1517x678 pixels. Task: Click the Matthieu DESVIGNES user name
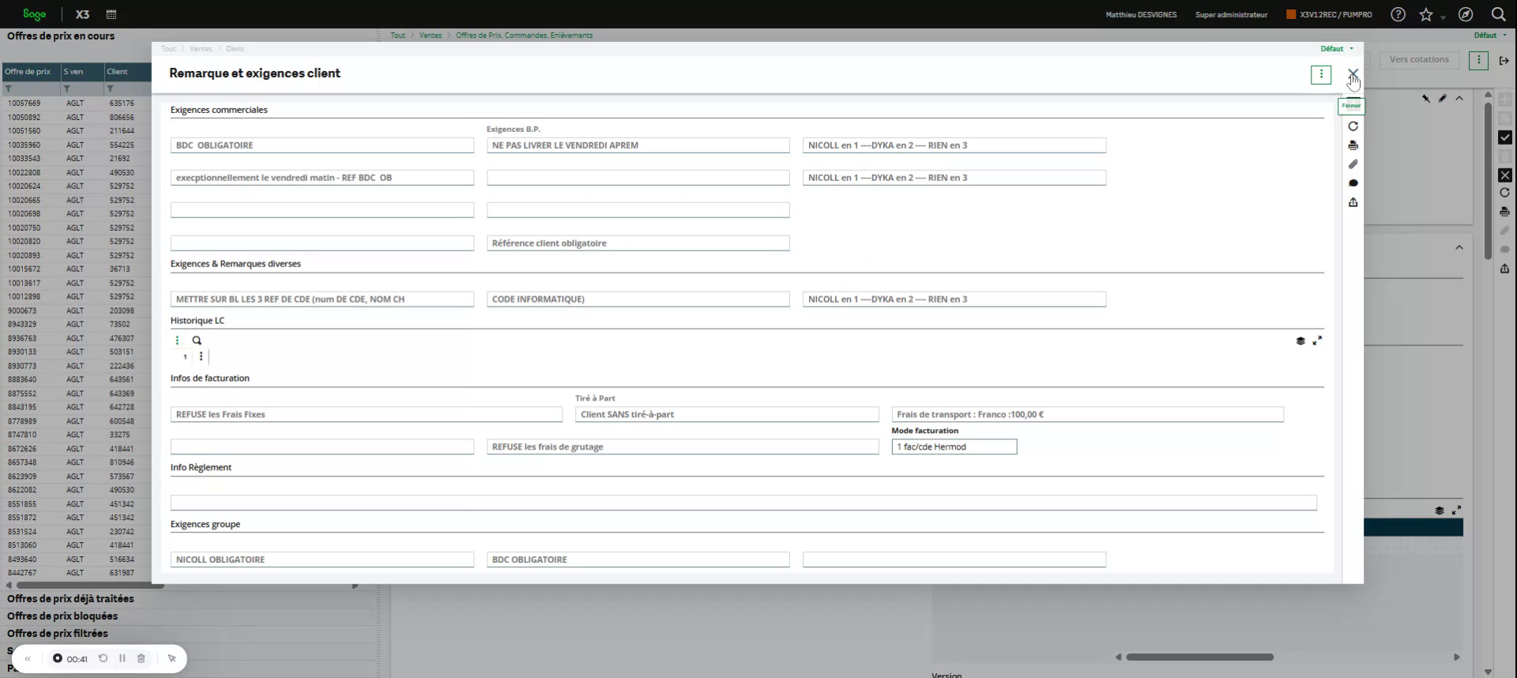[1141, 14]
